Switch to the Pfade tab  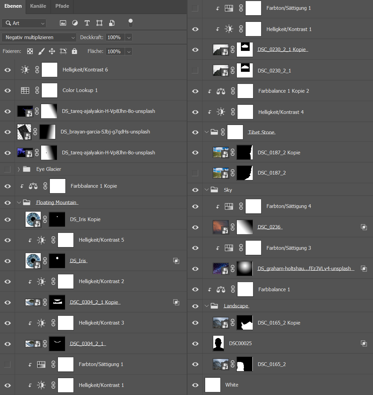(x=62, y=6)
